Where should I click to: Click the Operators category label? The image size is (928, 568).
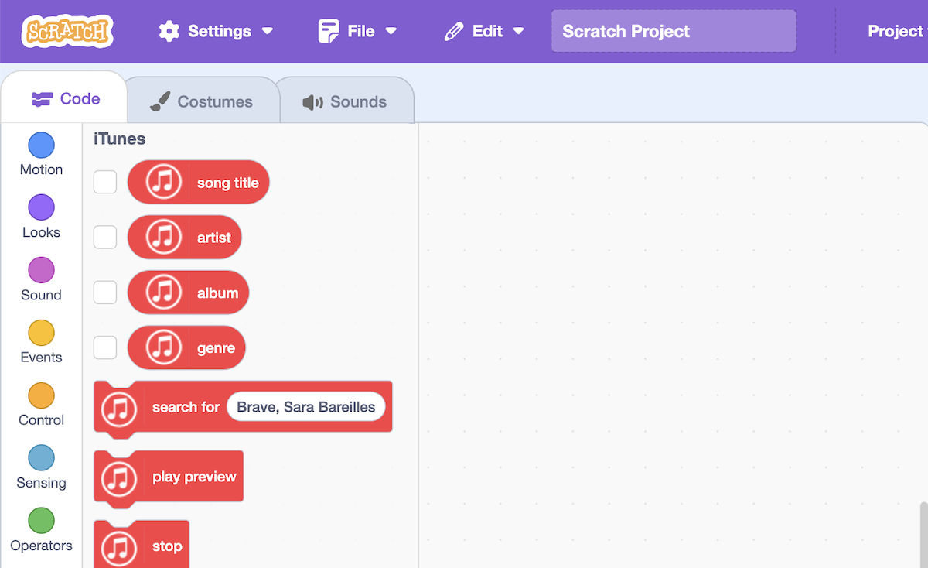42,546
